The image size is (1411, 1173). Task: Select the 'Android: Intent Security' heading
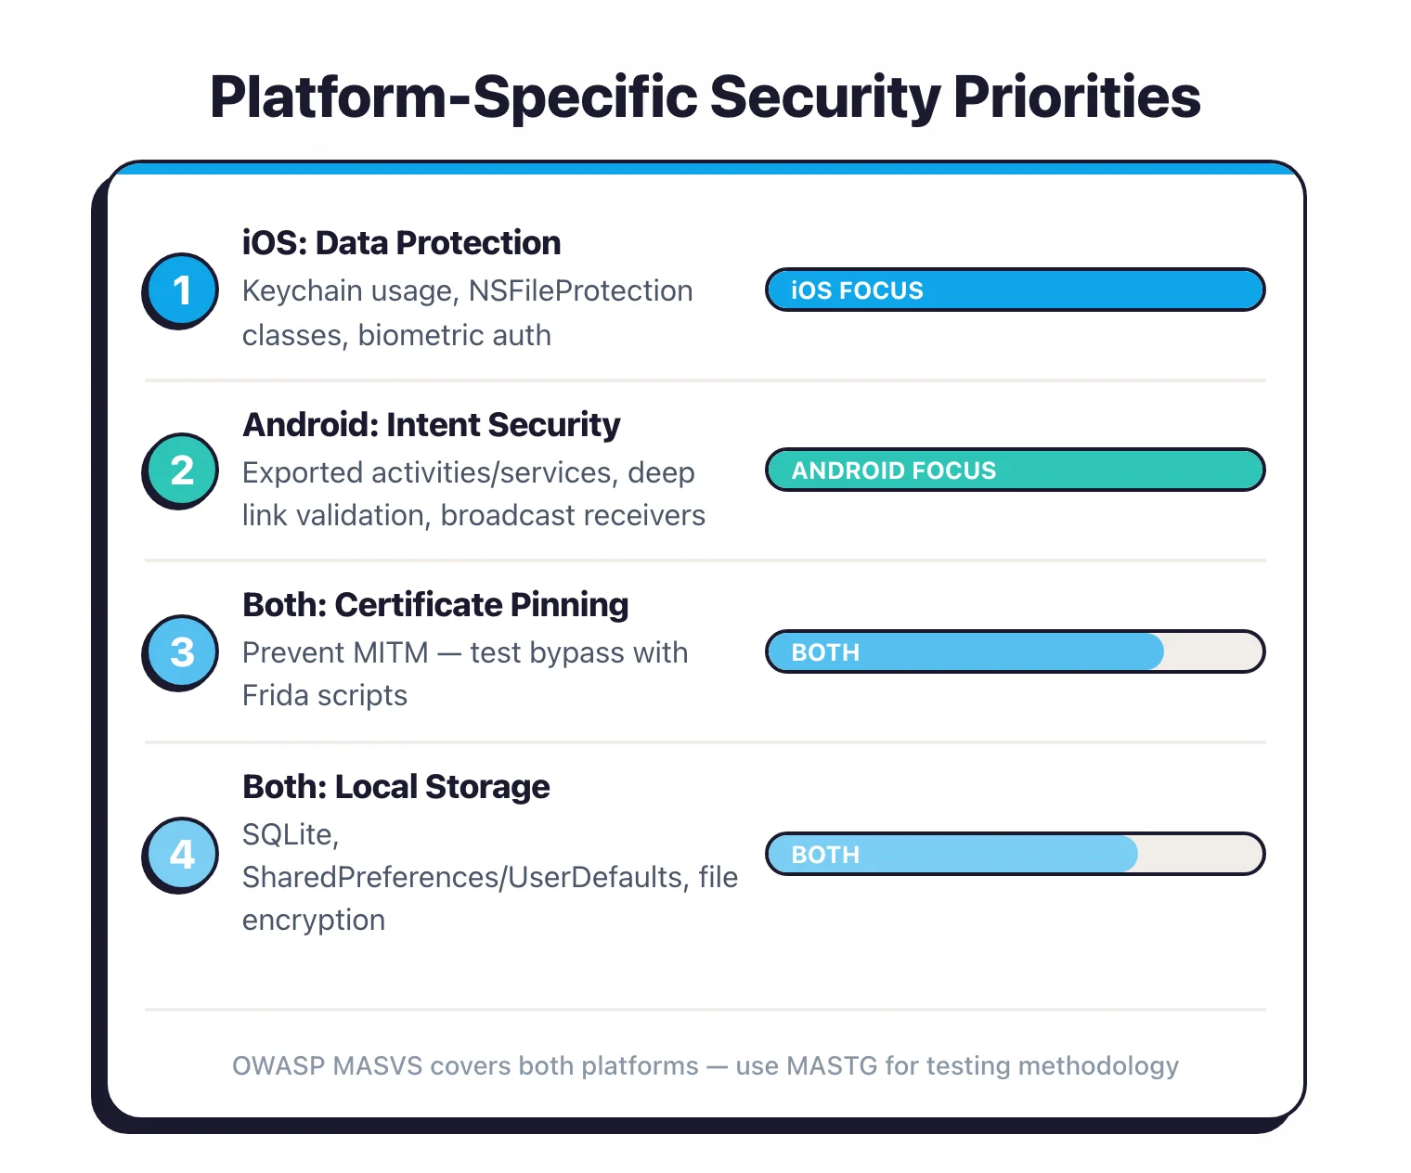[x=431, y=425]
